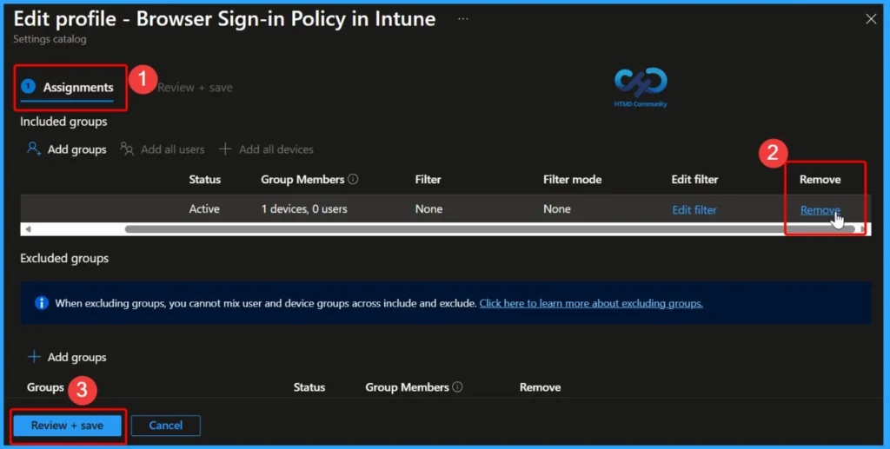Click the plus icon beside the Excluded Add groups
The image size is (890, 449).
pos(34,357)
